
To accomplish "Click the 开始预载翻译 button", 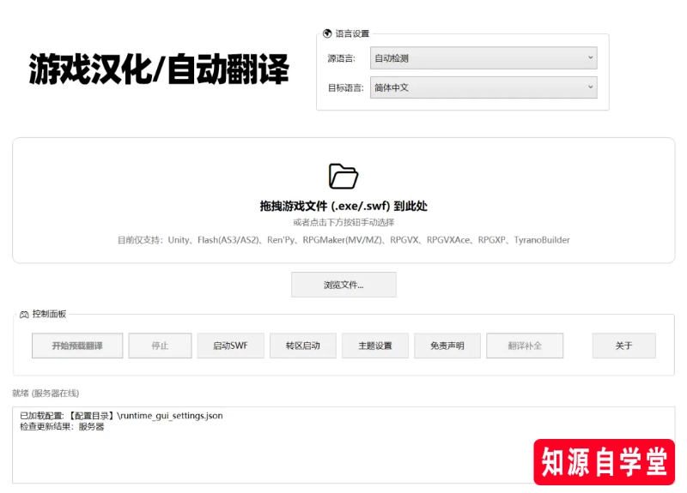I will point(77,346).
